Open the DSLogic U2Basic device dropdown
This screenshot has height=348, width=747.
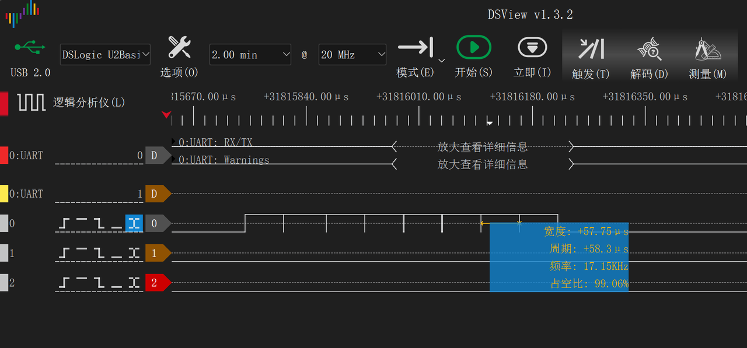[105, 54]
